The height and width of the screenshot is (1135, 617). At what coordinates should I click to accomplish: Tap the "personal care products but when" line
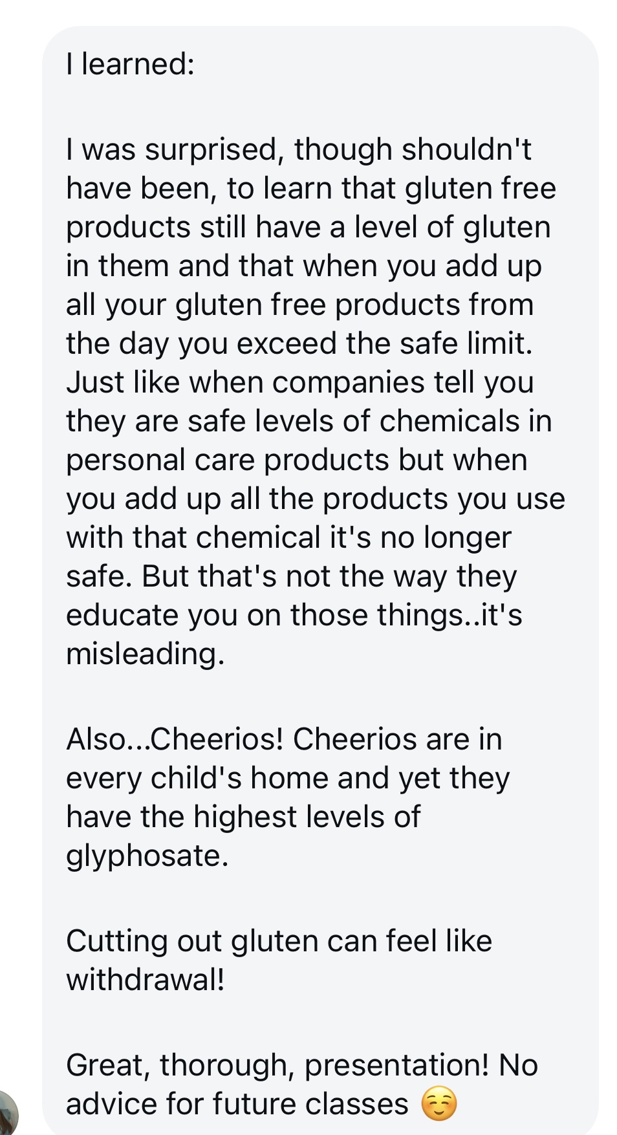[x=297, y=460]
